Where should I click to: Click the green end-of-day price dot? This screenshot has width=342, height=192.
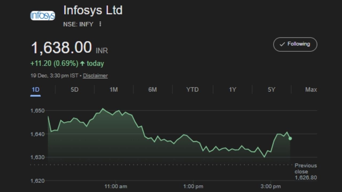coord(290,138)
